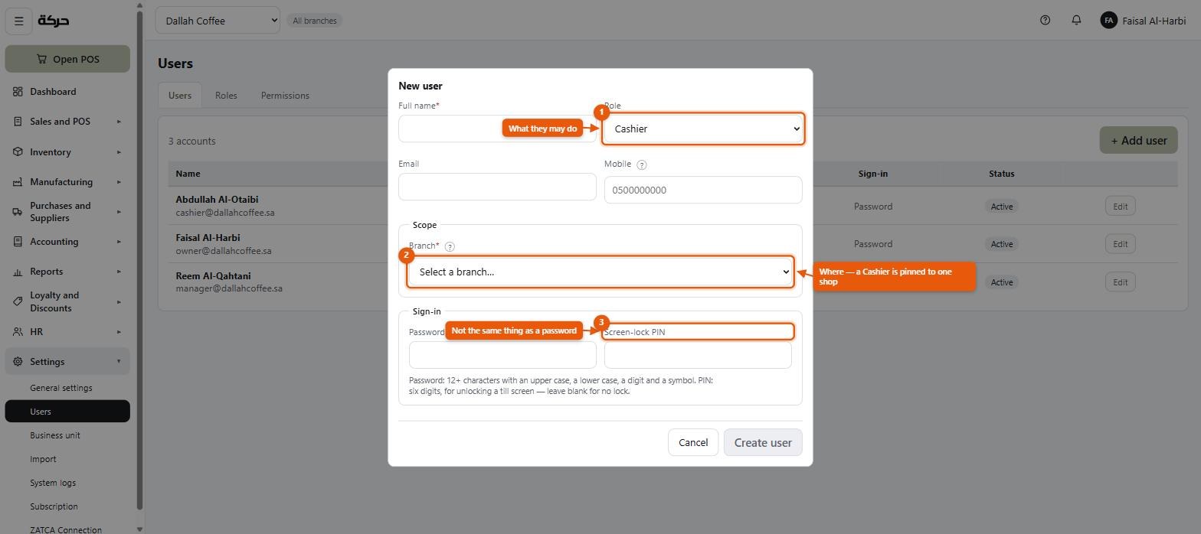The height and width of the screenshot is (534, 1201).
Task: Click the Create user button
Action: [x=763, y=442]
